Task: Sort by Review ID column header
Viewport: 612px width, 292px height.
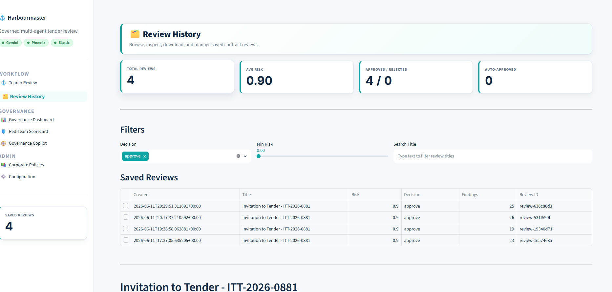Action: (554, 194)
